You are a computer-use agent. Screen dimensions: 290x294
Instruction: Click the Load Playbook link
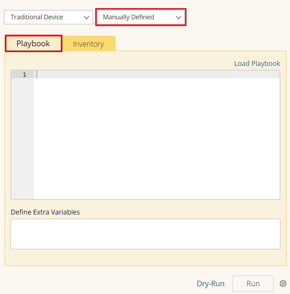point(257,64)
